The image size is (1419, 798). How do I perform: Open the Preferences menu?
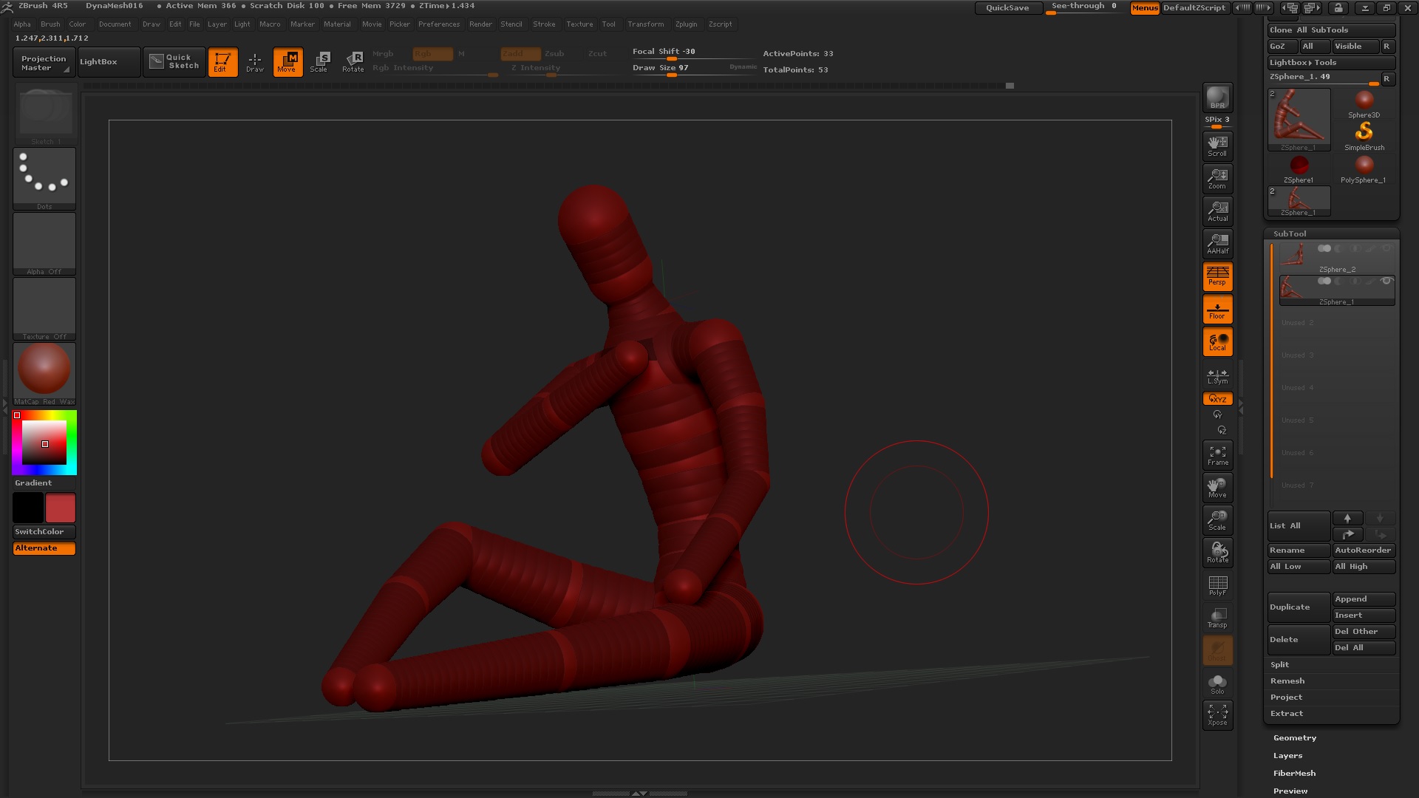(438, 24)
